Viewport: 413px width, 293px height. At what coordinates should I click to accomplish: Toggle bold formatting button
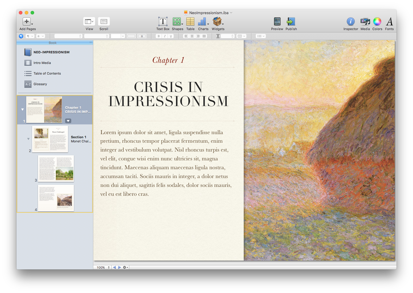pyautogui.click(x=159, y=36)
